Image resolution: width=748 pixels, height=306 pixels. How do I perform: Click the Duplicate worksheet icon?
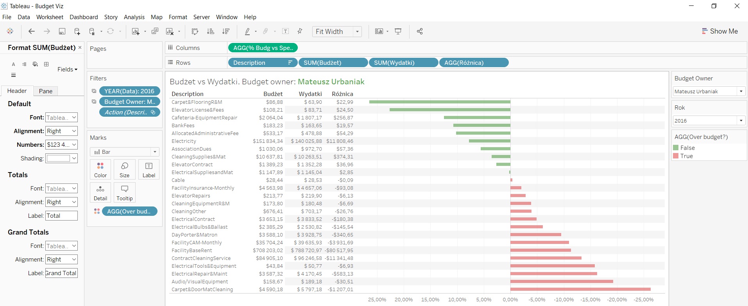155,32
